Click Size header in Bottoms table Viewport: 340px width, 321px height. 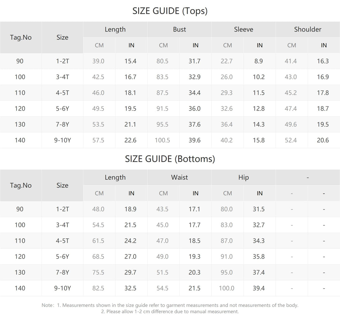tap(62, 185)
